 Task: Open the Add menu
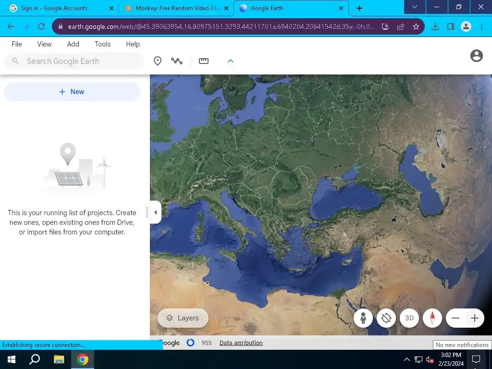click(x=73, y=44)
